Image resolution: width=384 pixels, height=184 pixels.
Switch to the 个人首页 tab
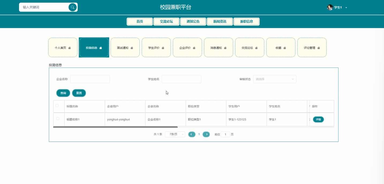63,48
